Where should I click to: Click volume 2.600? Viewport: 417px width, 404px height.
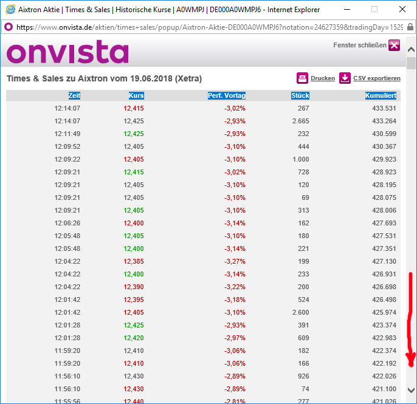(300, 312)
